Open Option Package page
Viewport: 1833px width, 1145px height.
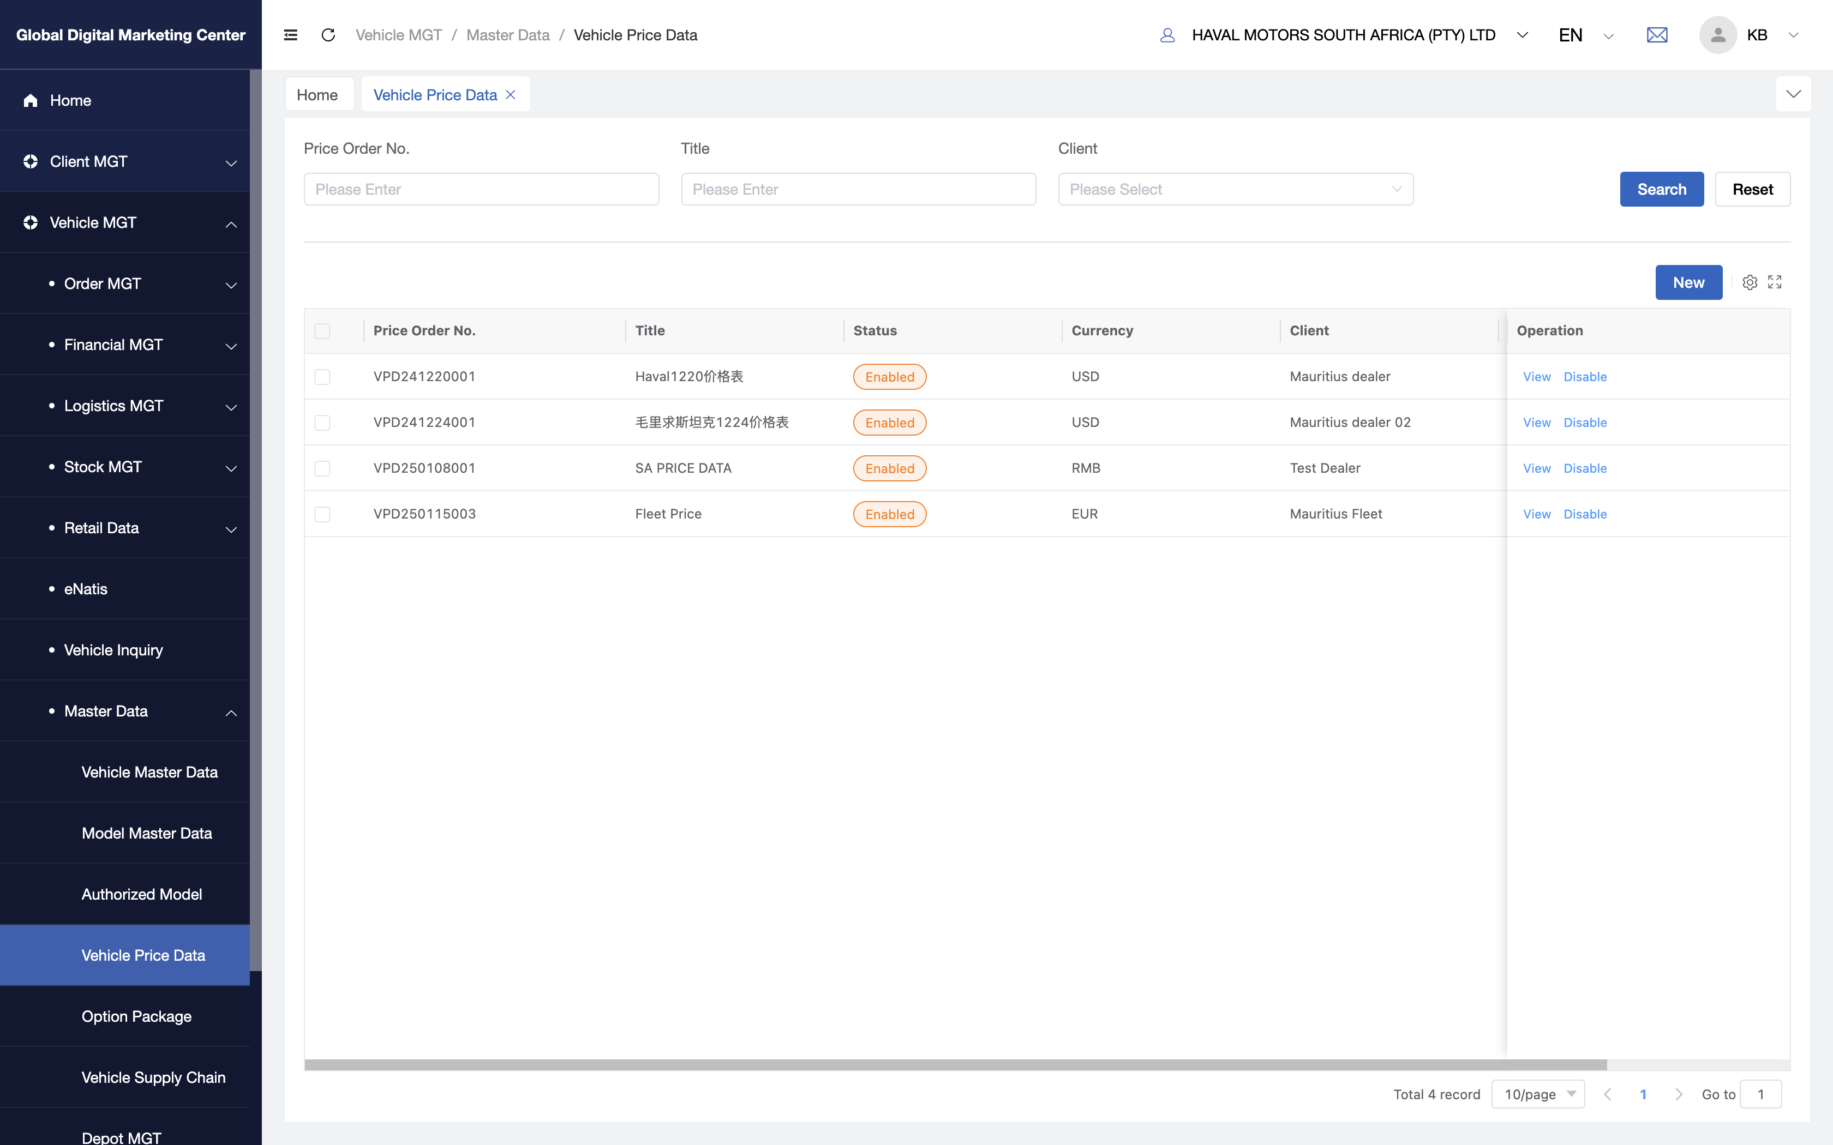pyautogui.click(x=125, y=1016)
